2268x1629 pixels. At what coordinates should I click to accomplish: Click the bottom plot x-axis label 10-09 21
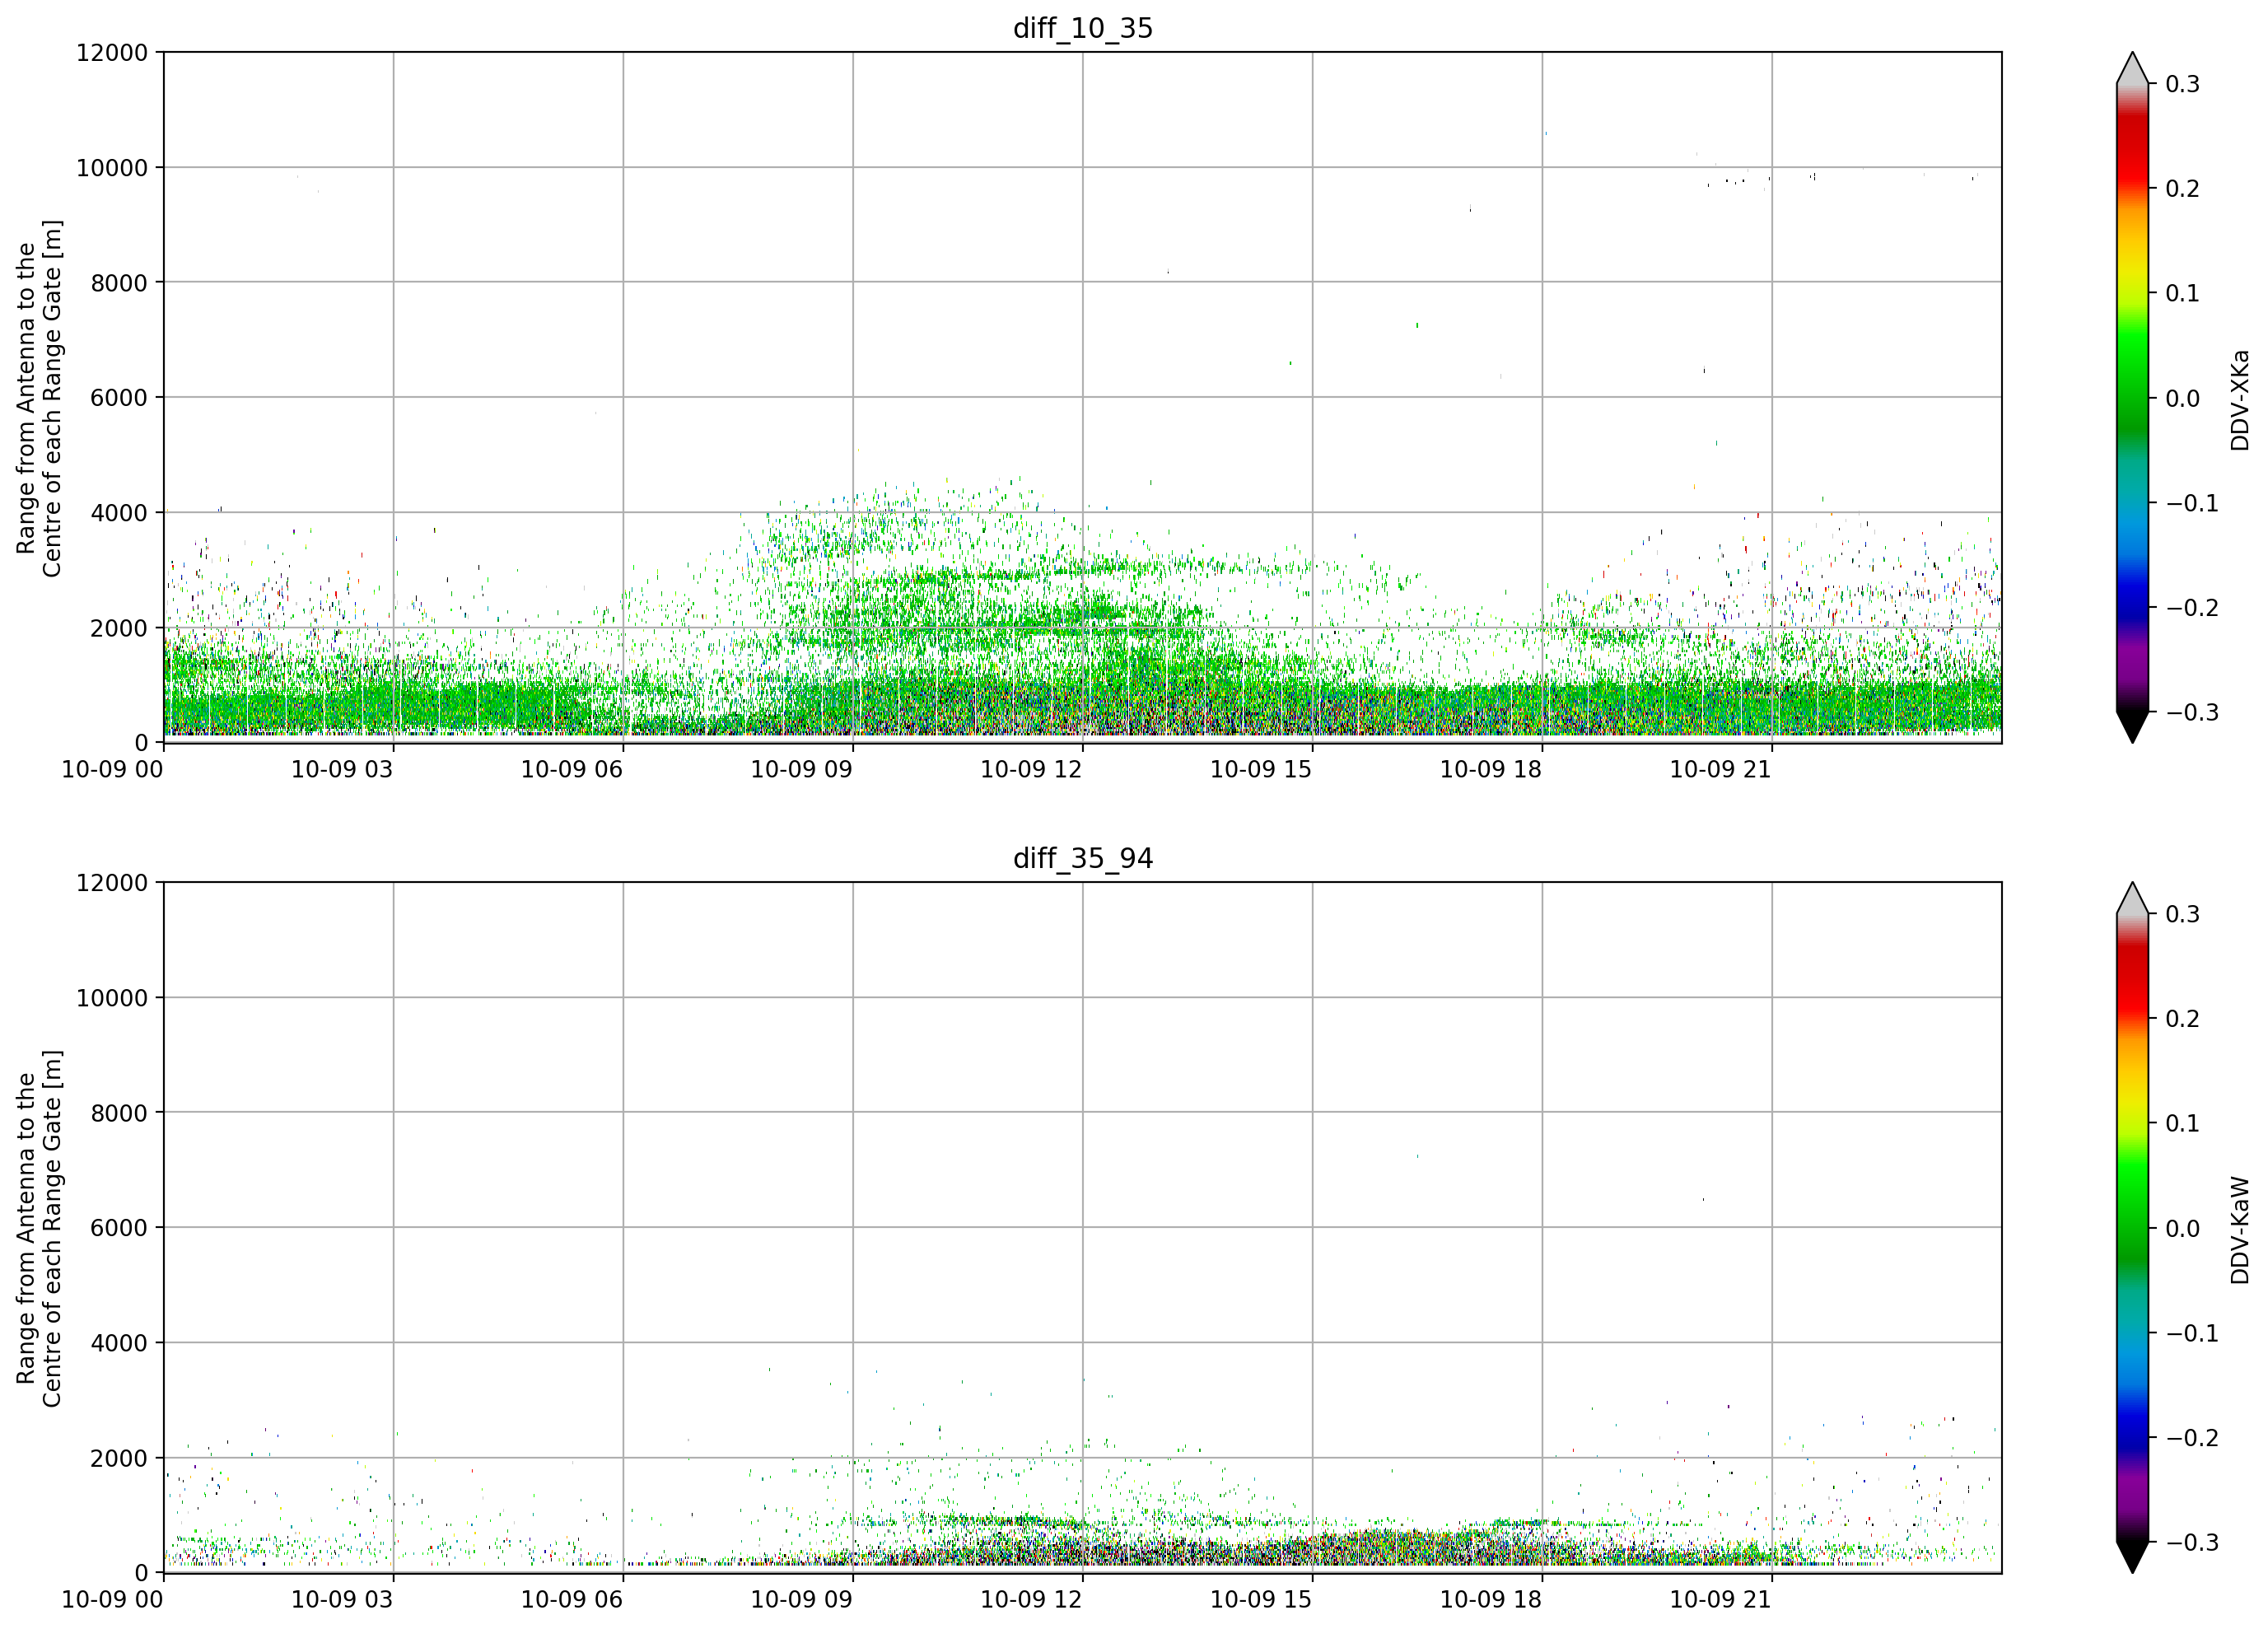[1721, 1599]
